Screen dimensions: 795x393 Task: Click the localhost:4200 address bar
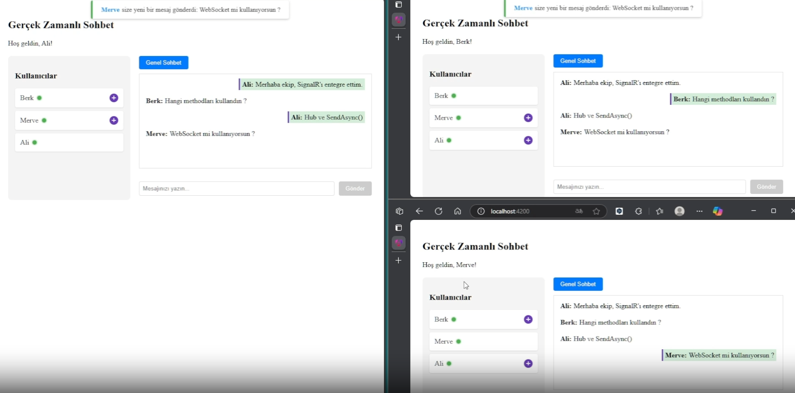pos(527,211)
